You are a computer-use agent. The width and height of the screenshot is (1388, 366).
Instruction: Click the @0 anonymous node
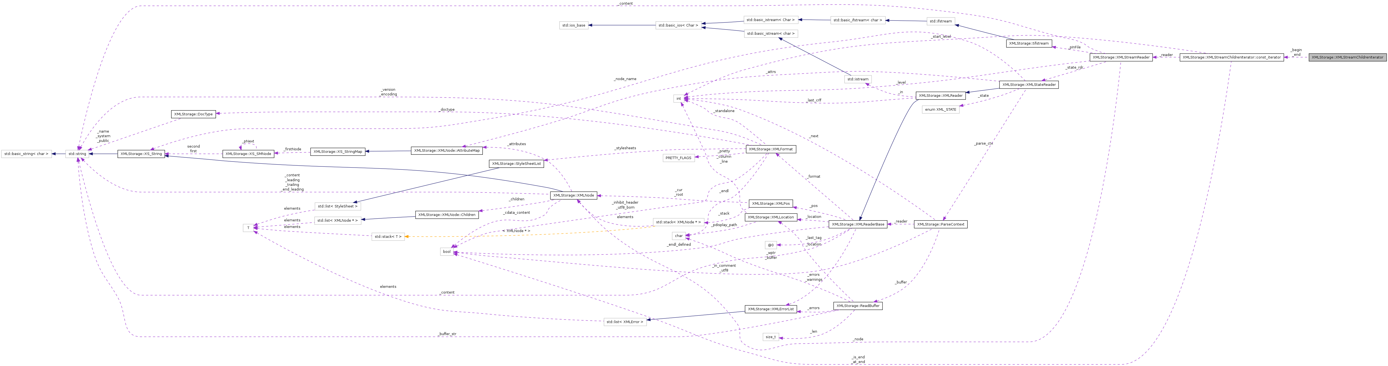coord(771,245)
